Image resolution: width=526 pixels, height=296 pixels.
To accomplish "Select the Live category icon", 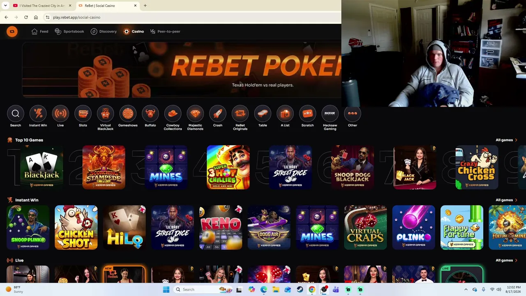I will click(60, 113).
